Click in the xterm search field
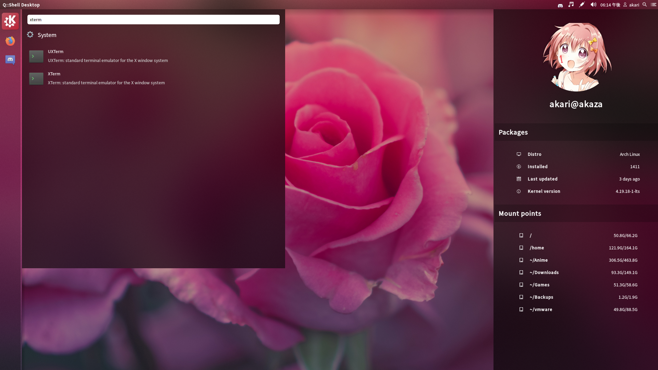 [x=153, y=20]
